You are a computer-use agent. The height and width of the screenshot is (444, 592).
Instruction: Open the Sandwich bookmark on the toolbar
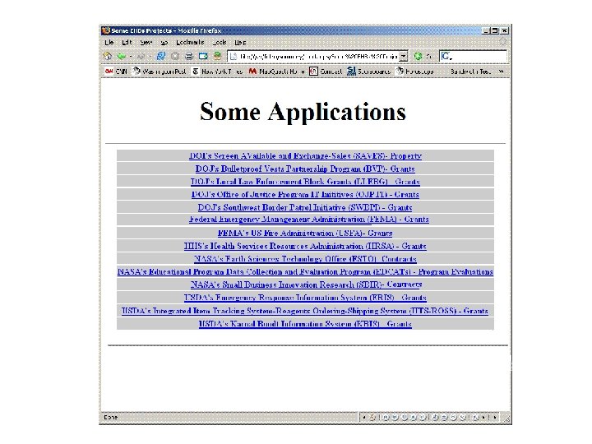click(x=470, y=71)
